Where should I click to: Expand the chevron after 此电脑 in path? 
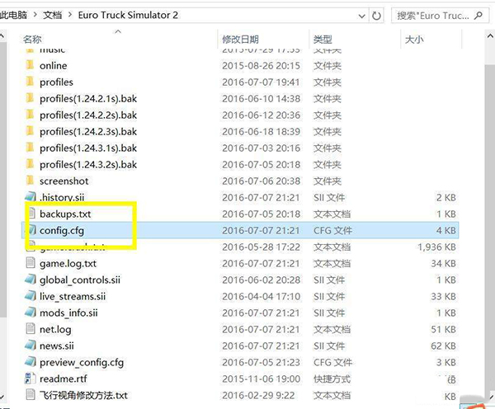(x=35, y=15)
